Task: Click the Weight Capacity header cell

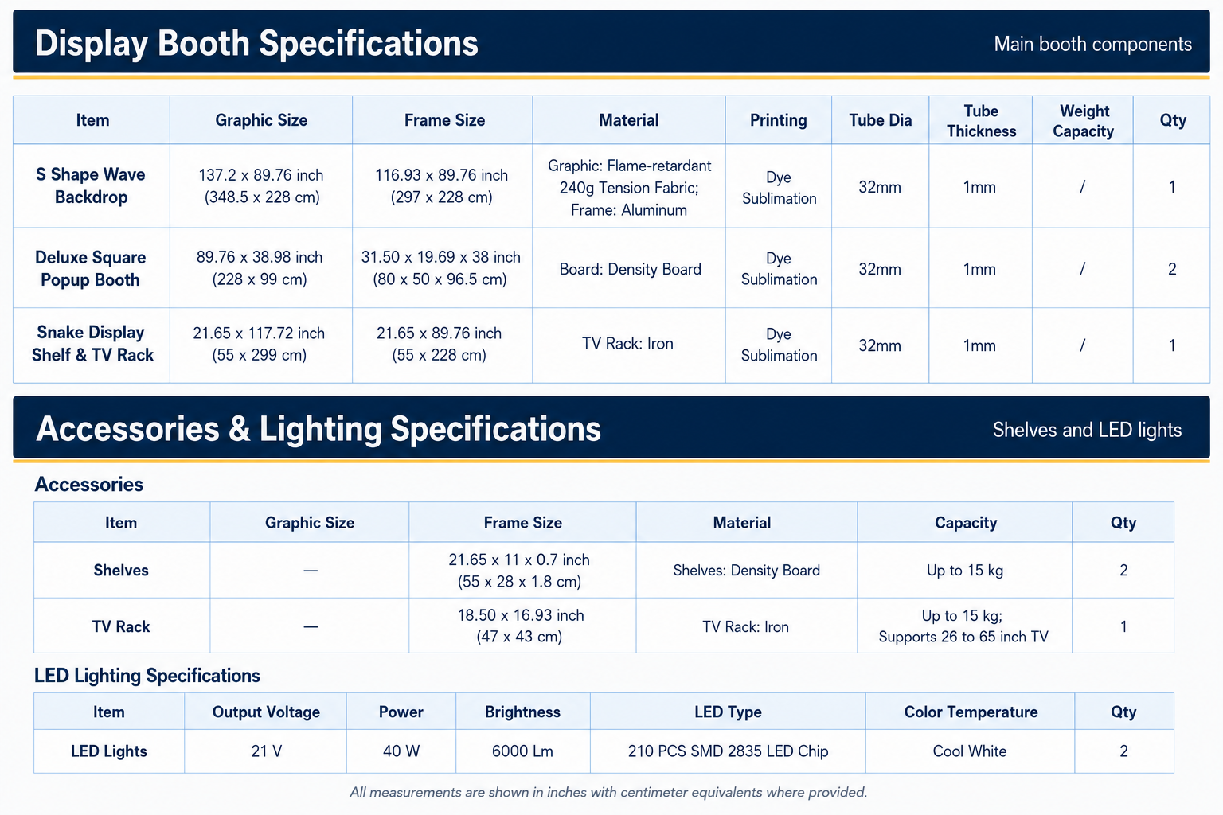Action: tap(1083, 121)
